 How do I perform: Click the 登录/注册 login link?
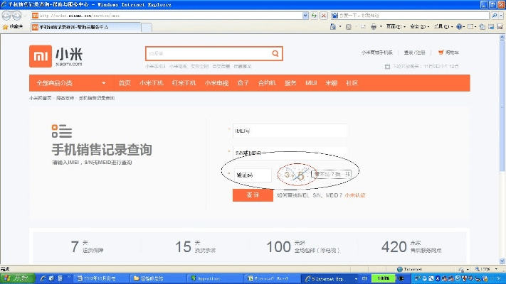(414, 53)
